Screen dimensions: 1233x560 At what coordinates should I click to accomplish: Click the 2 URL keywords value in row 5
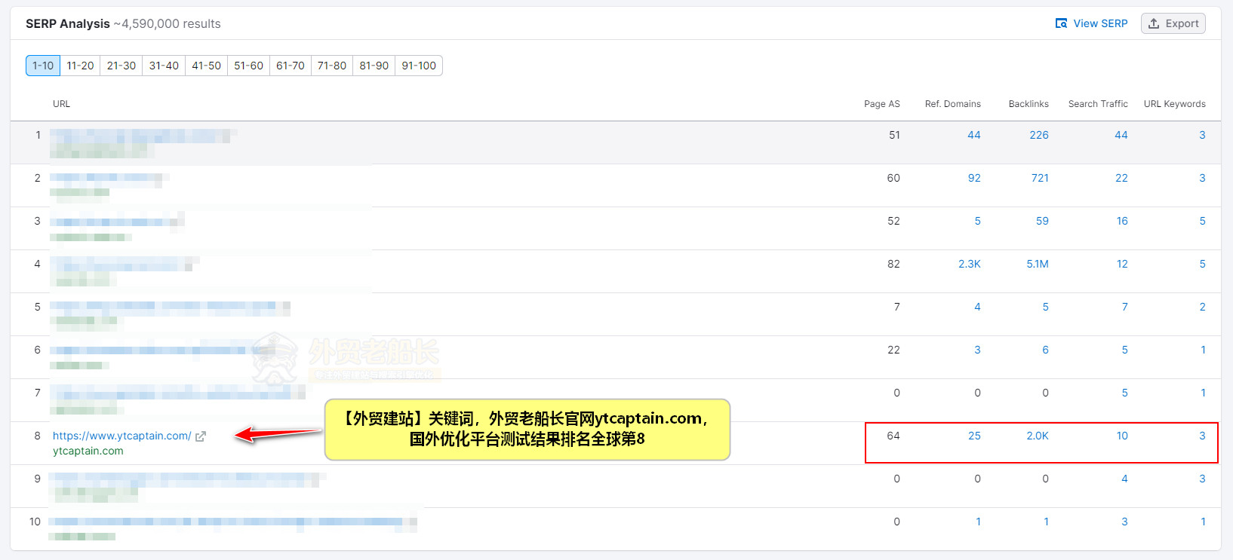click(x=1202, y=307)
